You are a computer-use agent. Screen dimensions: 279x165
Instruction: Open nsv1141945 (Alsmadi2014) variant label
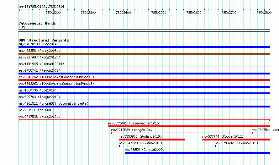41,64
